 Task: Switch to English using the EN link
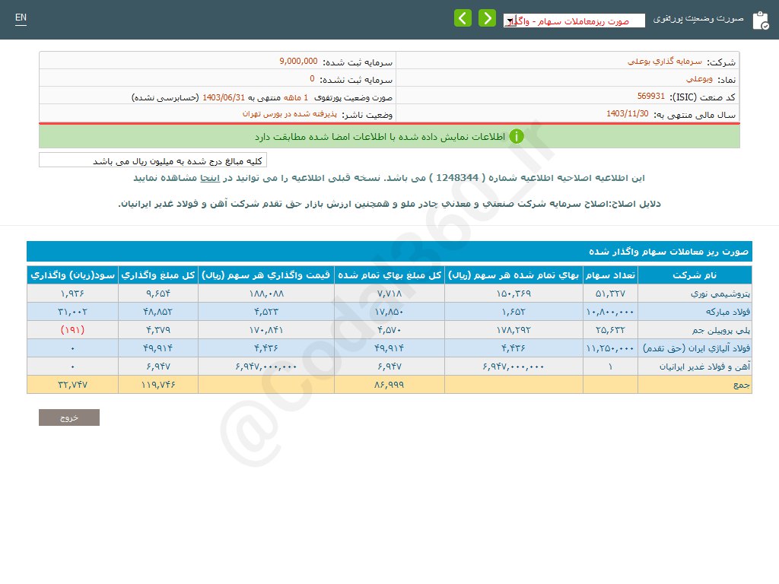[21, 17]
